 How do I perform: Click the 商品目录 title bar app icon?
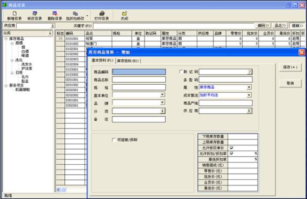click(x=5, y=5)
